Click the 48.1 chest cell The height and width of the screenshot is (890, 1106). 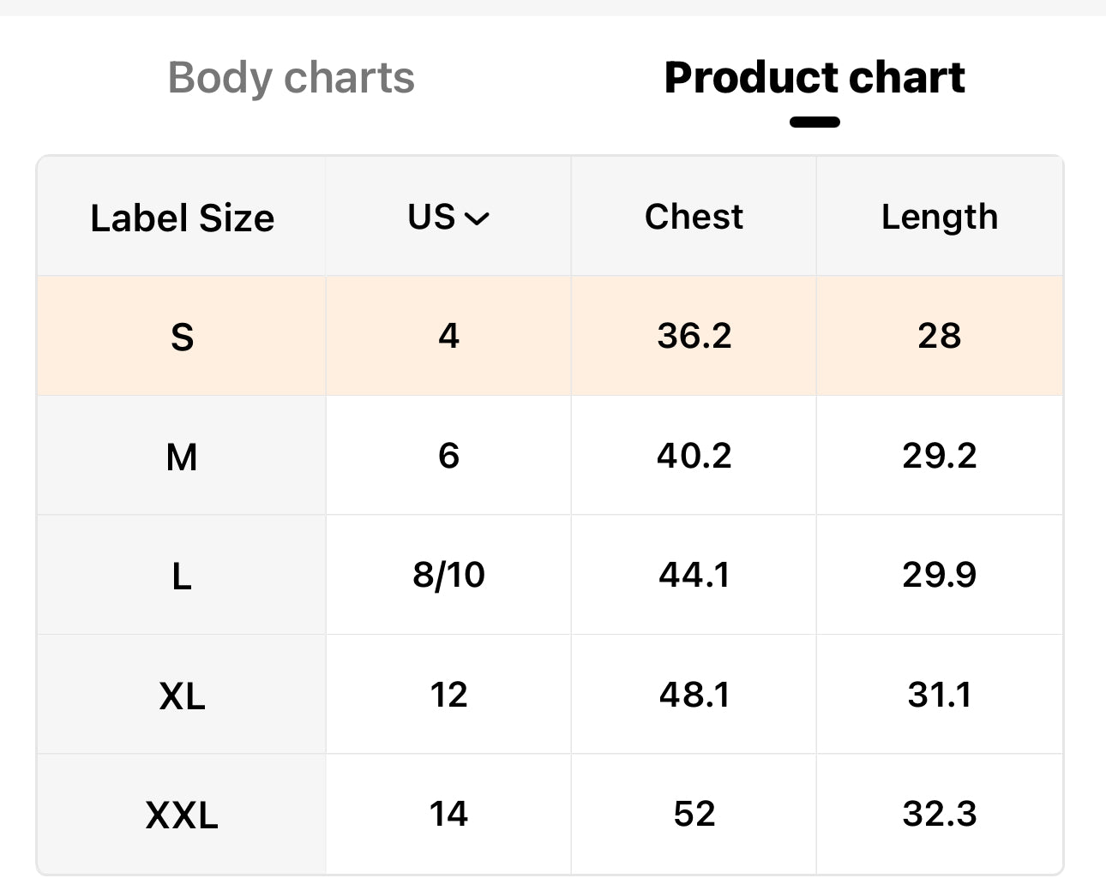694,695
